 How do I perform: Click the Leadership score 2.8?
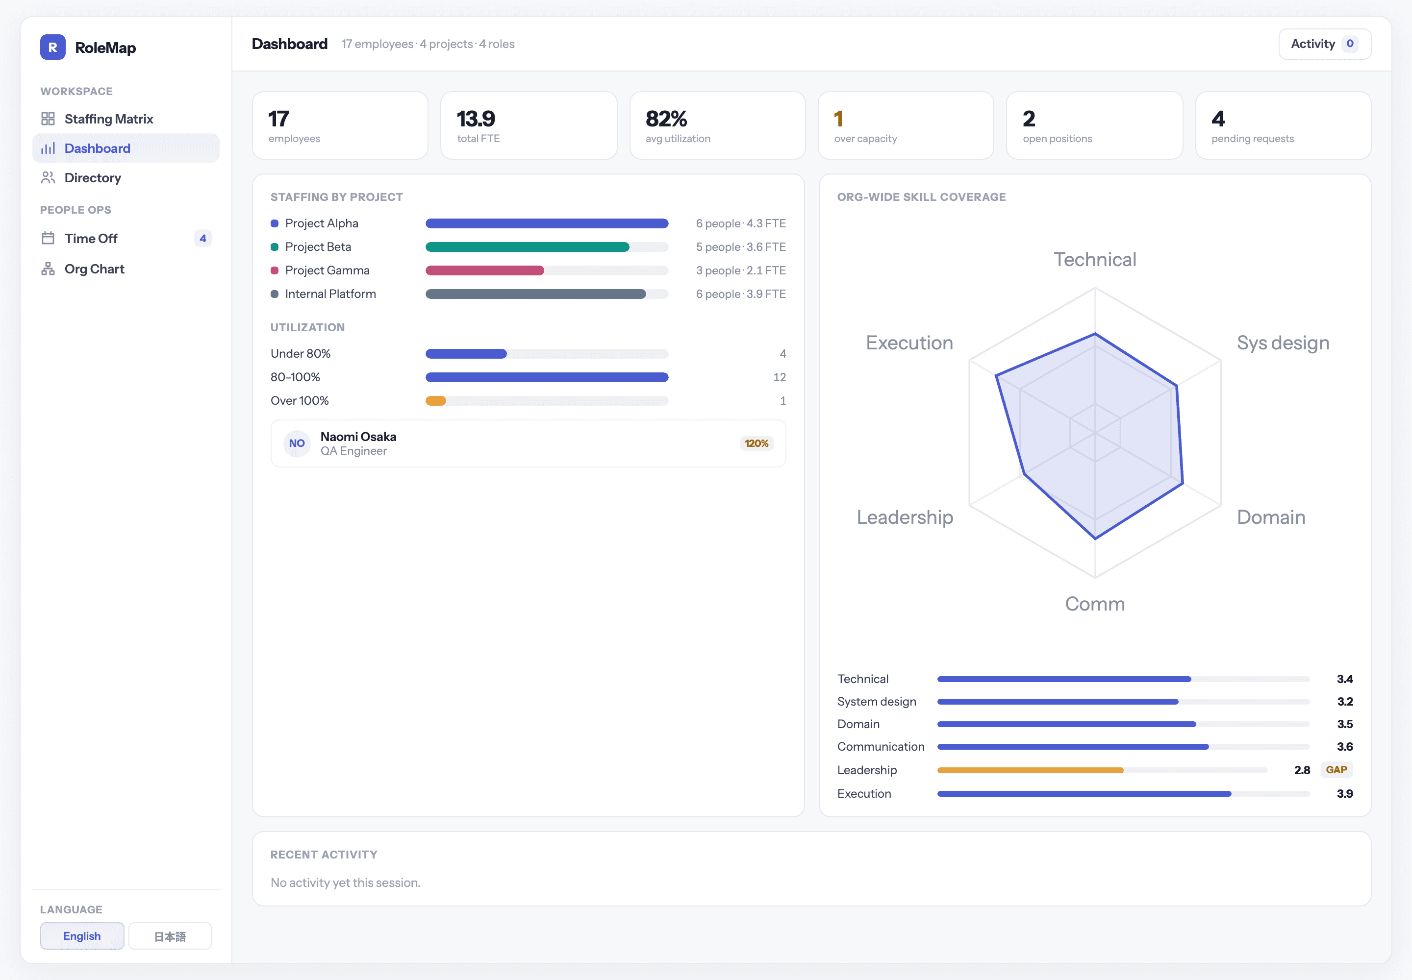click(x=1302, y=770)
